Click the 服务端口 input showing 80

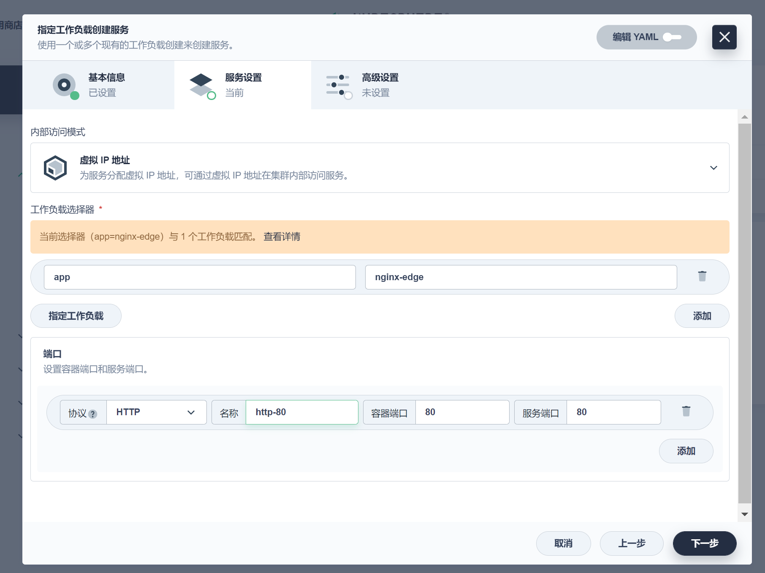coord(614,412)
